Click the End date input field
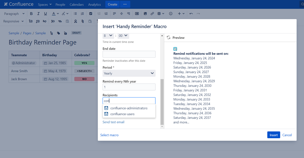The image size is (304, 158). point(129,54)
